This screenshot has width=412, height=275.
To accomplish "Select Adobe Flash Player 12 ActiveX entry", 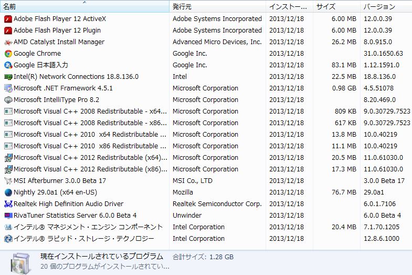I will point(60,19).
